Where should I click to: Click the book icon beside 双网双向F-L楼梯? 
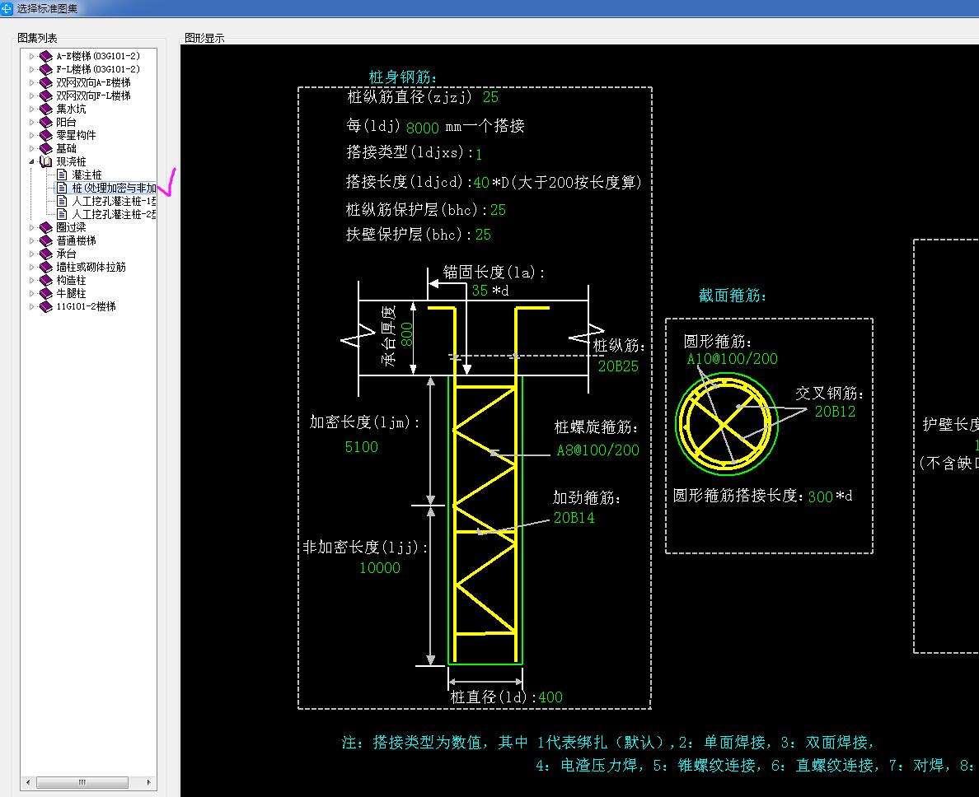45,96
